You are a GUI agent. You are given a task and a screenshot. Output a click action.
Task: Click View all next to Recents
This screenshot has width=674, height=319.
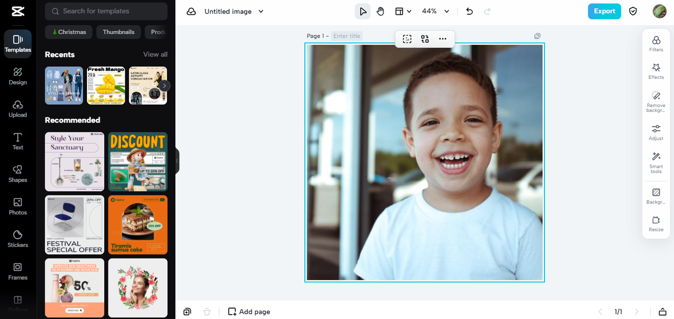[x=155, y=55]
